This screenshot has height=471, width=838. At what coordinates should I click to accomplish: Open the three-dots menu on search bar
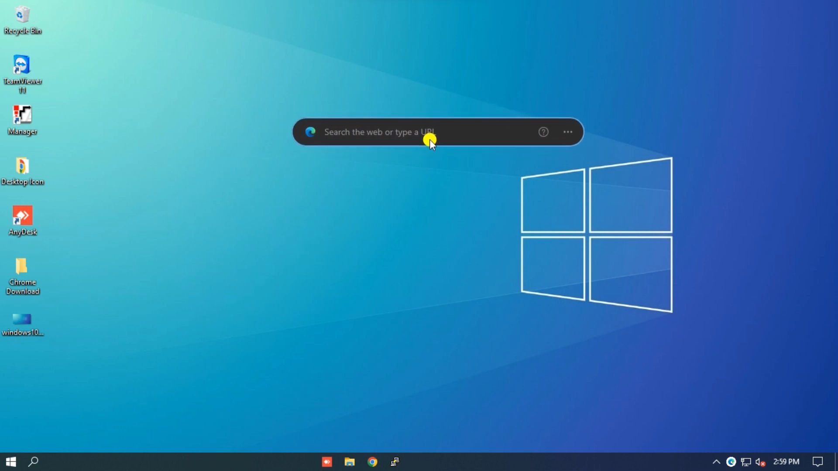(x=567, y=132)
